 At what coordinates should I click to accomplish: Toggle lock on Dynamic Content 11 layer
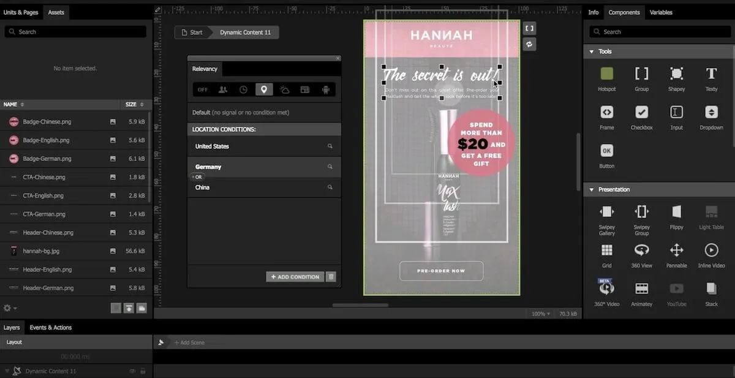143,371
